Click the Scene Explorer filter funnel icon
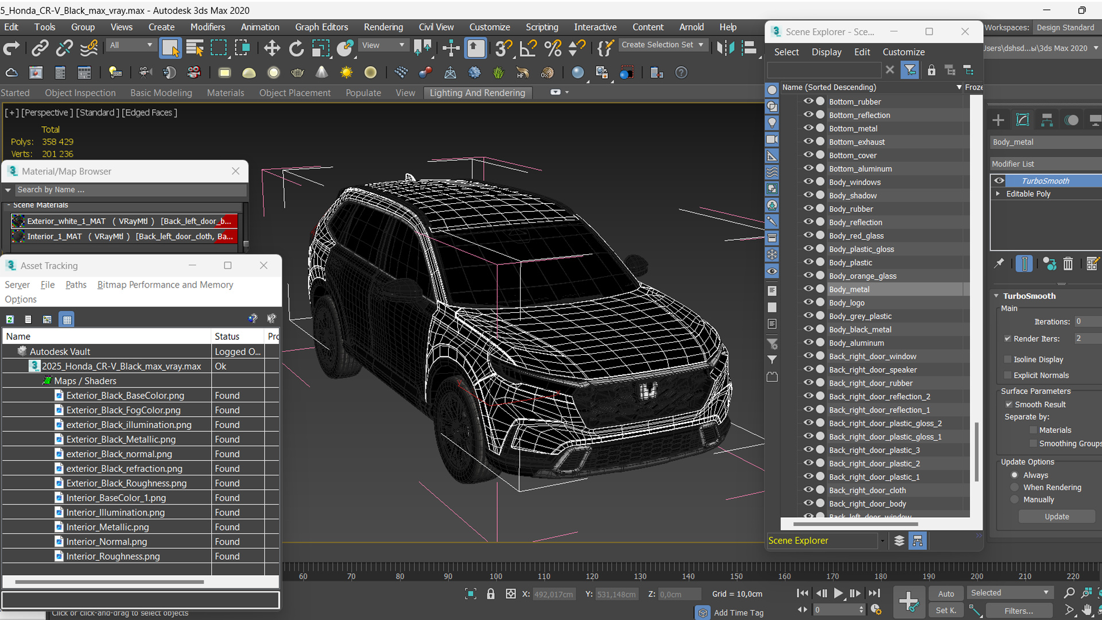This screenshot has height=620, width=1102. (910, 70)
